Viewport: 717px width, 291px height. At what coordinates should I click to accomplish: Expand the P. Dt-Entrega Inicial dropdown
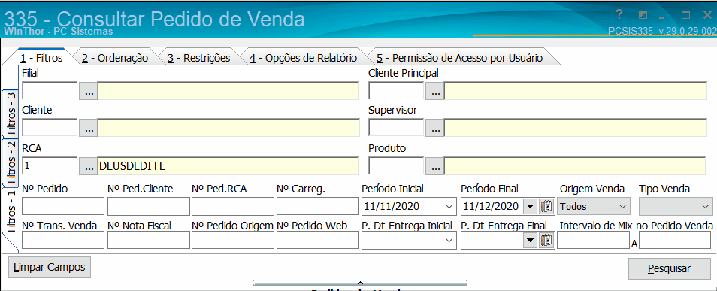(x=449, y=240)
